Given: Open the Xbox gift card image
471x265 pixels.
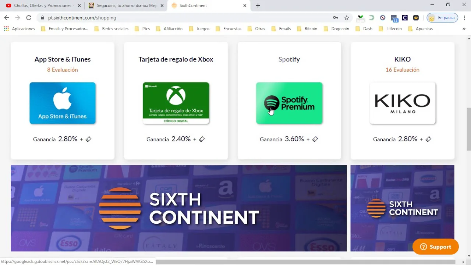Looking at the screenshot, I should 176,103.
